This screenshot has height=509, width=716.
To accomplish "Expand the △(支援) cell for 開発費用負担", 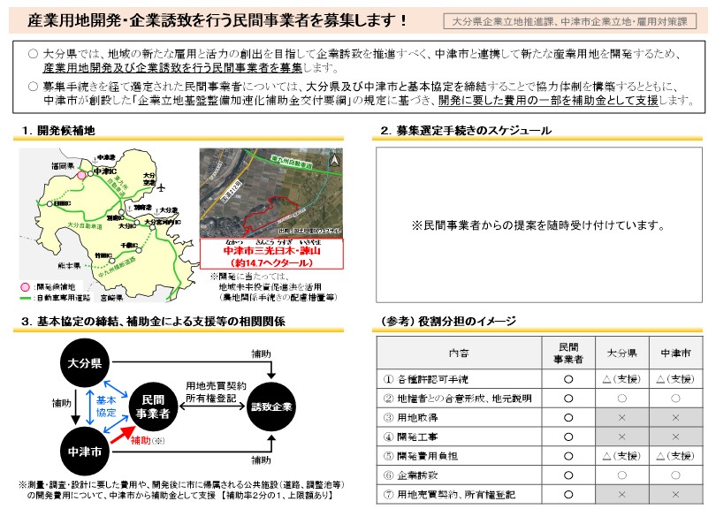I will 621,454.
